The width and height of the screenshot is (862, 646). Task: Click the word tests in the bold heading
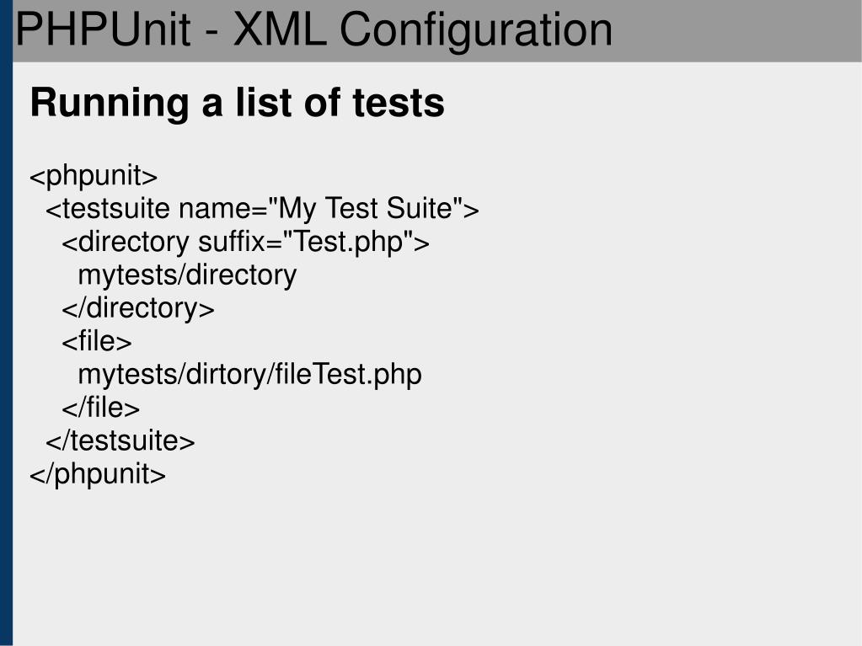click(398, 103)
